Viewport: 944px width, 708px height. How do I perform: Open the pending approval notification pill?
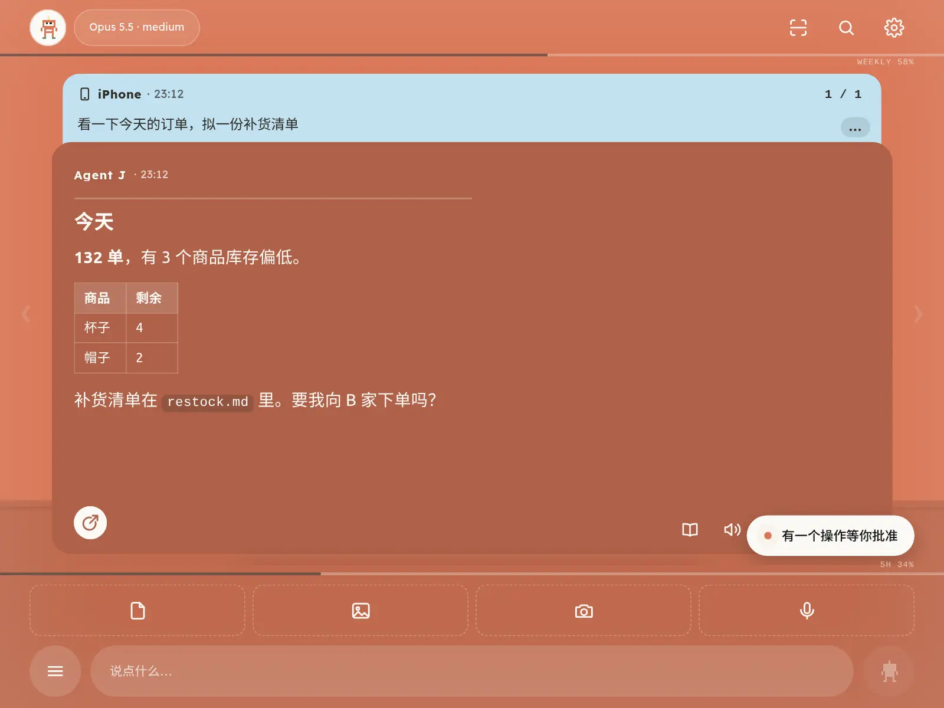830,536
